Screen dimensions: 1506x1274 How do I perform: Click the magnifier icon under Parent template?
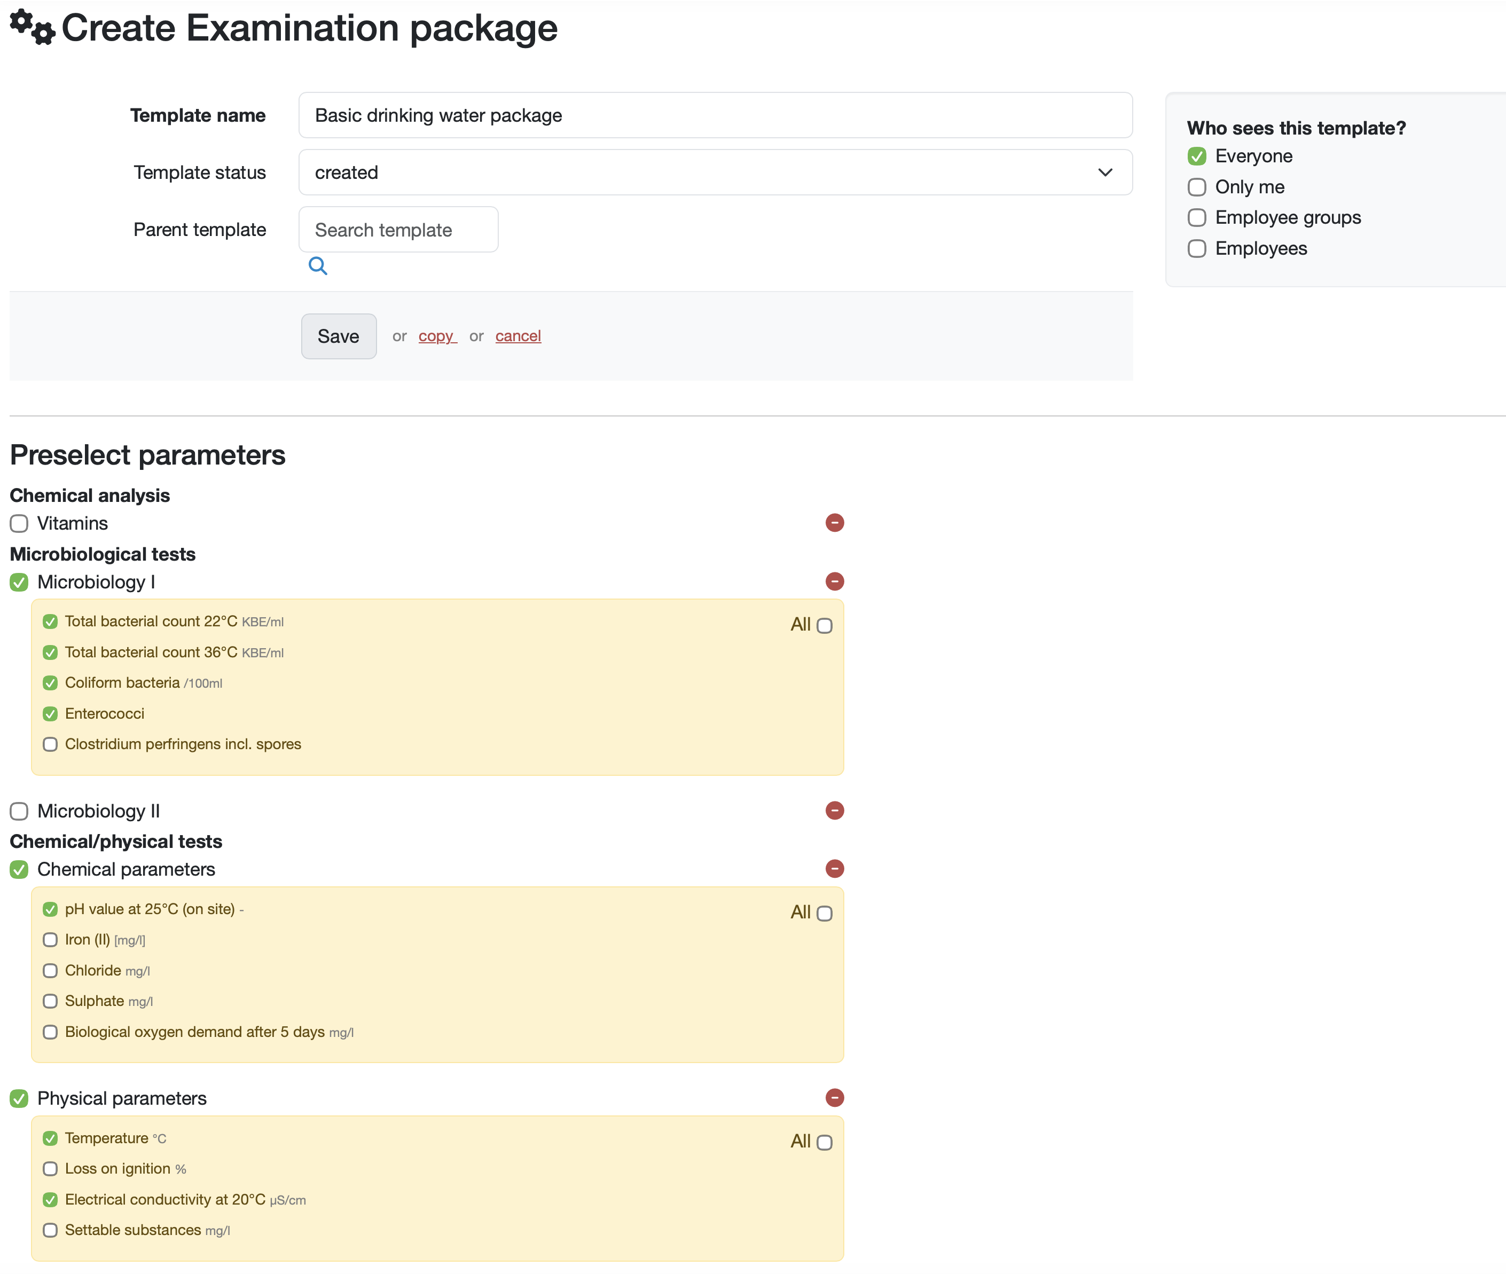point(318,266)
